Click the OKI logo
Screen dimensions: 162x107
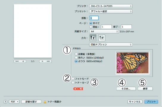(x=78, y=89)
